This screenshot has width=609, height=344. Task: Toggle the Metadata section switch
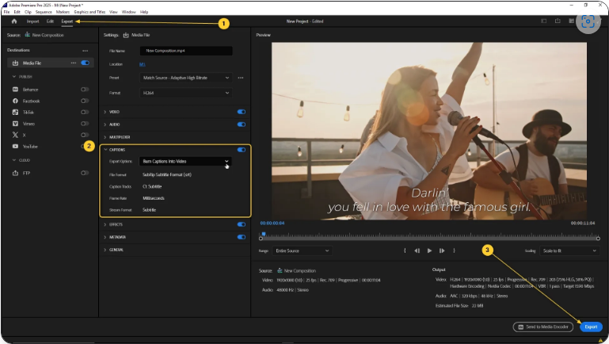click(242, 237)
